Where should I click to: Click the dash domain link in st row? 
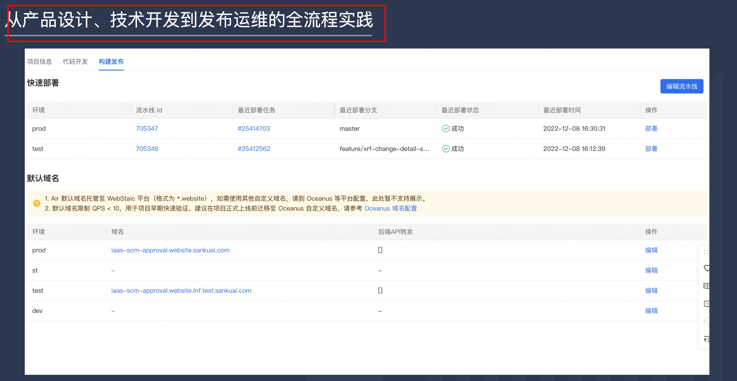tap(113, 271)
